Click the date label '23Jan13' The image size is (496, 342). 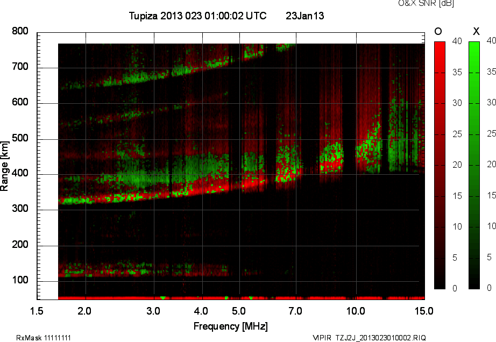pos(305,16)
